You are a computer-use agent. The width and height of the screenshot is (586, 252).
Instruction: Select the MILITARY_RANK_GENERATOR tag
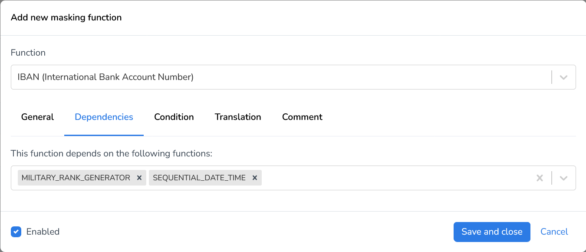pos(74,177)
